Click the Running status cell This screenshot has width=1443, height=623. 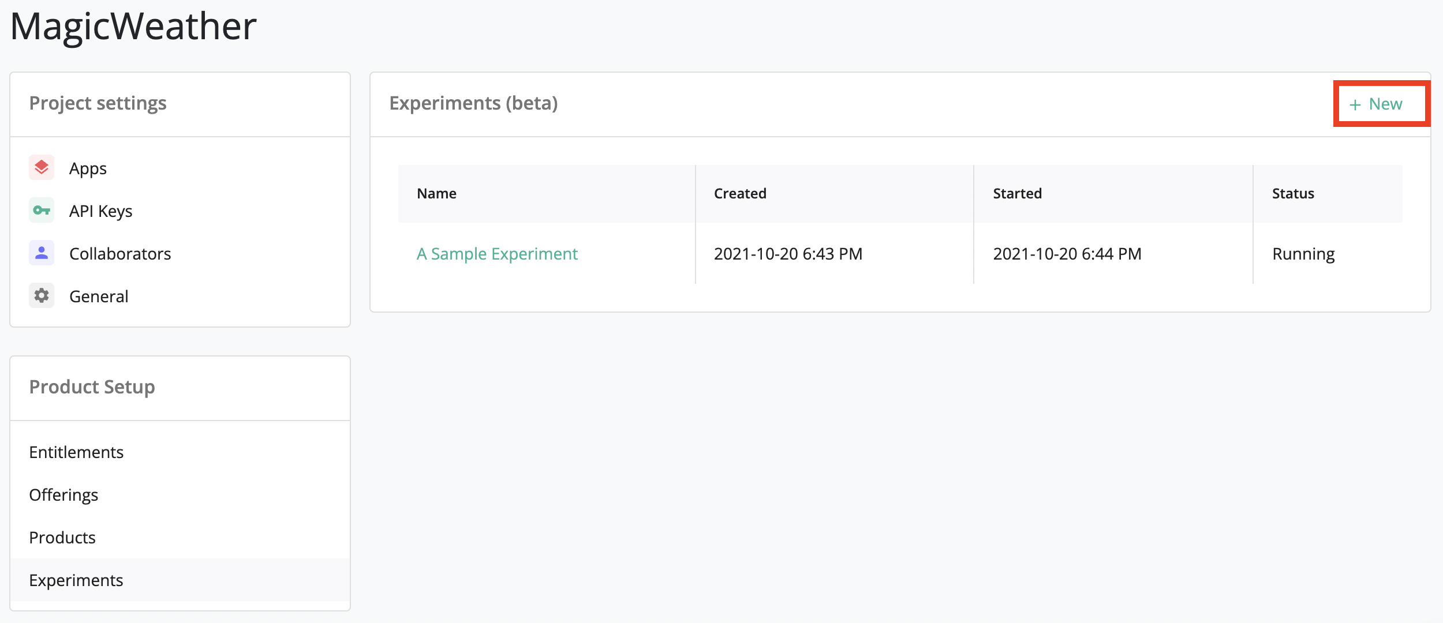(x=1303, y=254)
